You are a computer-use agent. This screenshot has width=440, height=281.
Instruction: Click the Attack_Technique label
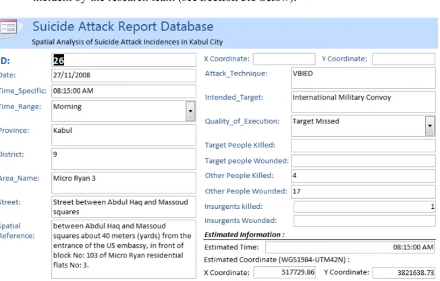pyautogui.click(x=236, y=73)
